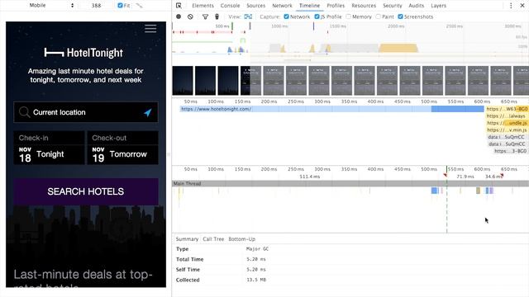Click the HotelTonight logo
This screenshot has width=529, height=297.
point(83,53)
